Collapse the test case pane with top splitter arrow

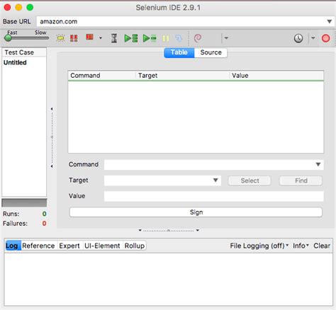[52, 109]
